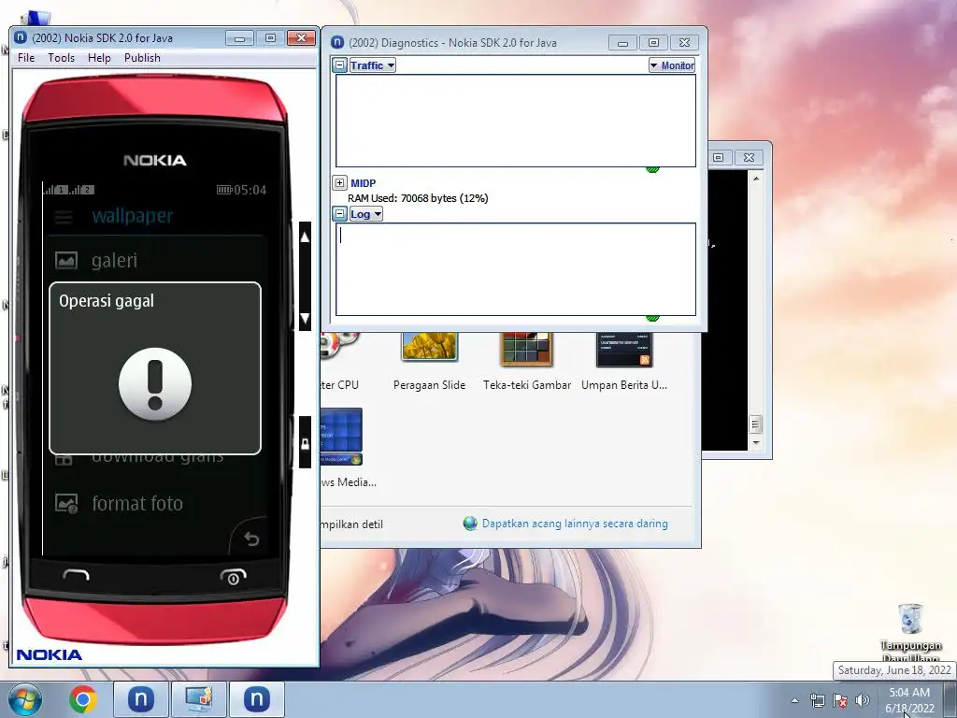
Task: Click the emulator scroll down arrow button
Action: click(306, 318)
